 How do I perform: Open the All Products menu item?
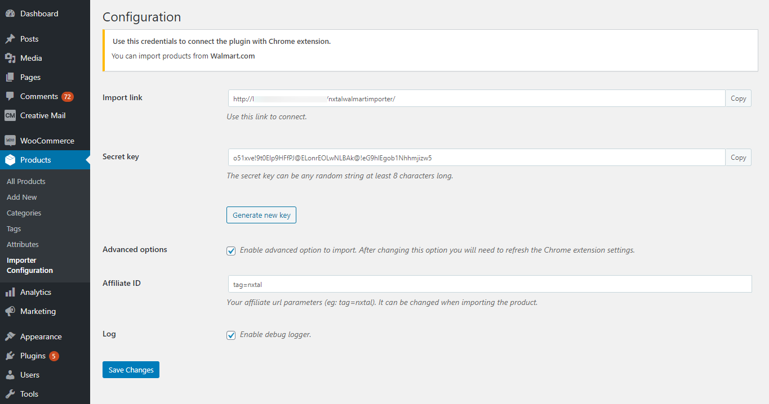(x=25, y=181)
